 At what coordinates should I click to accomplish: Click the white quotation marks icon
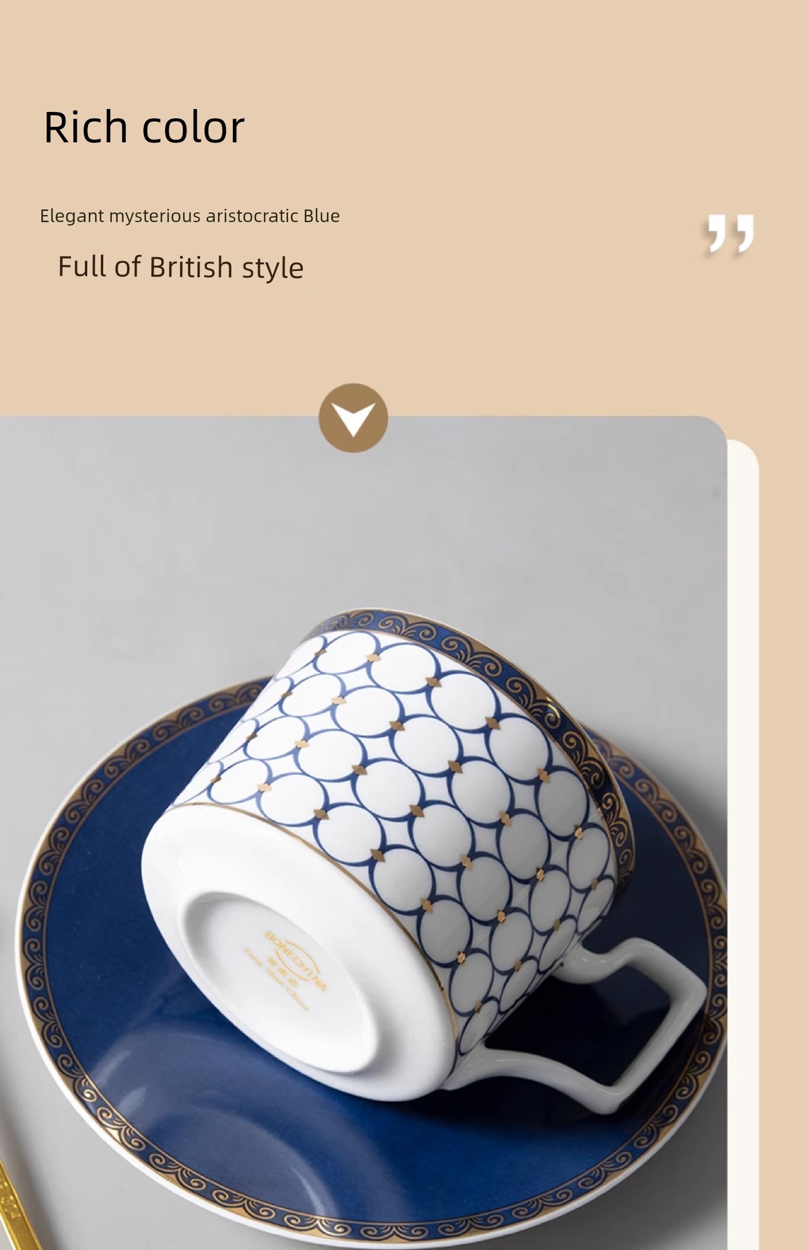click(x=730, y=234)
